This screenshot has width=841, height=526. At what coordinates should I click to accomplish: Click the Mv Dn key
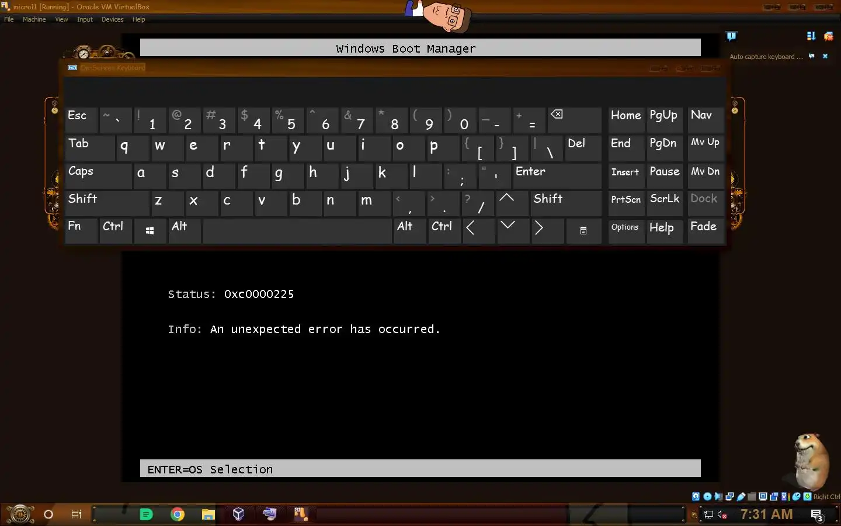[x=705, y=176]
